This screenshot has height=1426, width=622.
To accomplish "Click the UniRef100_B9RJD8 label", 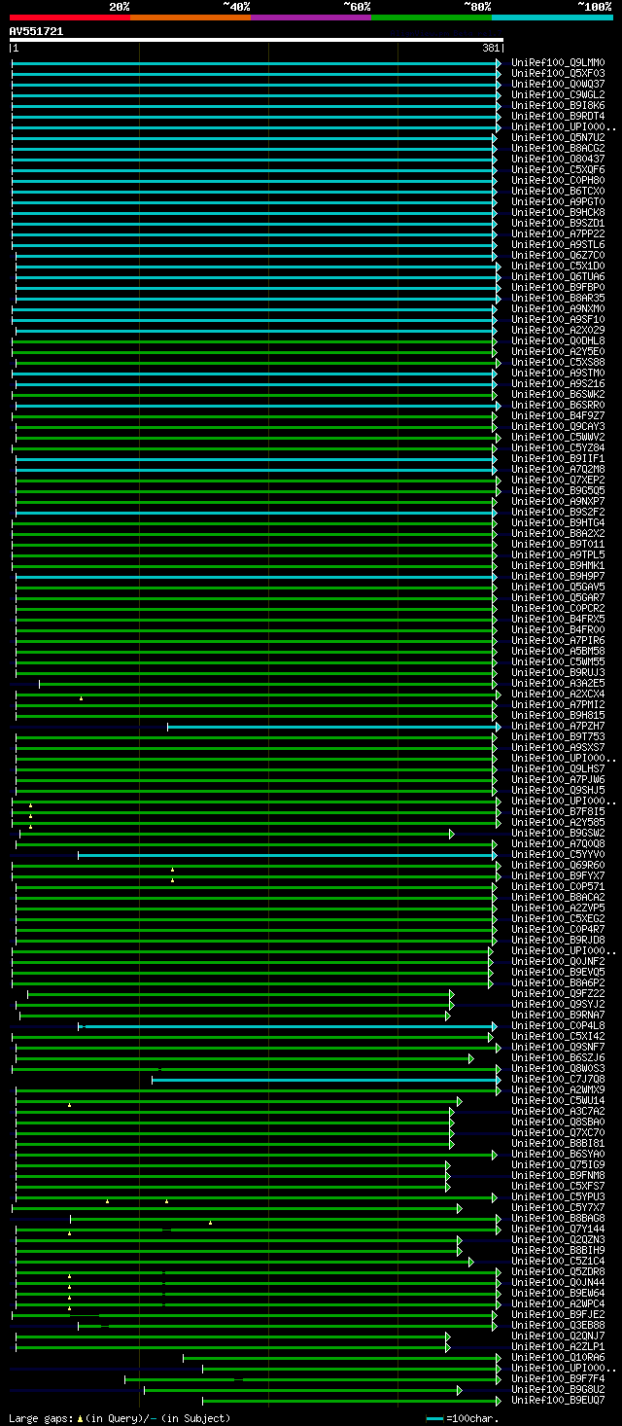I will pyautogui.click(x=558, y=941).
